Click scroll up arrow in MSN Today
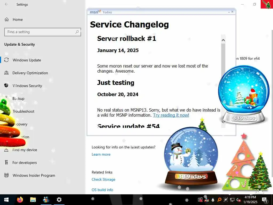This screenshot has width=273, height=205. [x=223, y=40]
